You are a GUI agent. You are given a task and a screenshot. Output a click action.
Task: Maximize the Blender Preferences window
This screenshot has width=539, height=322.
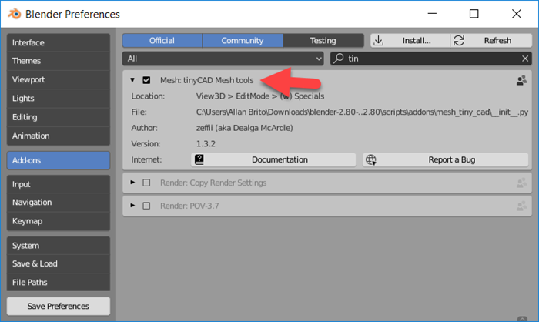coord(474,14)
